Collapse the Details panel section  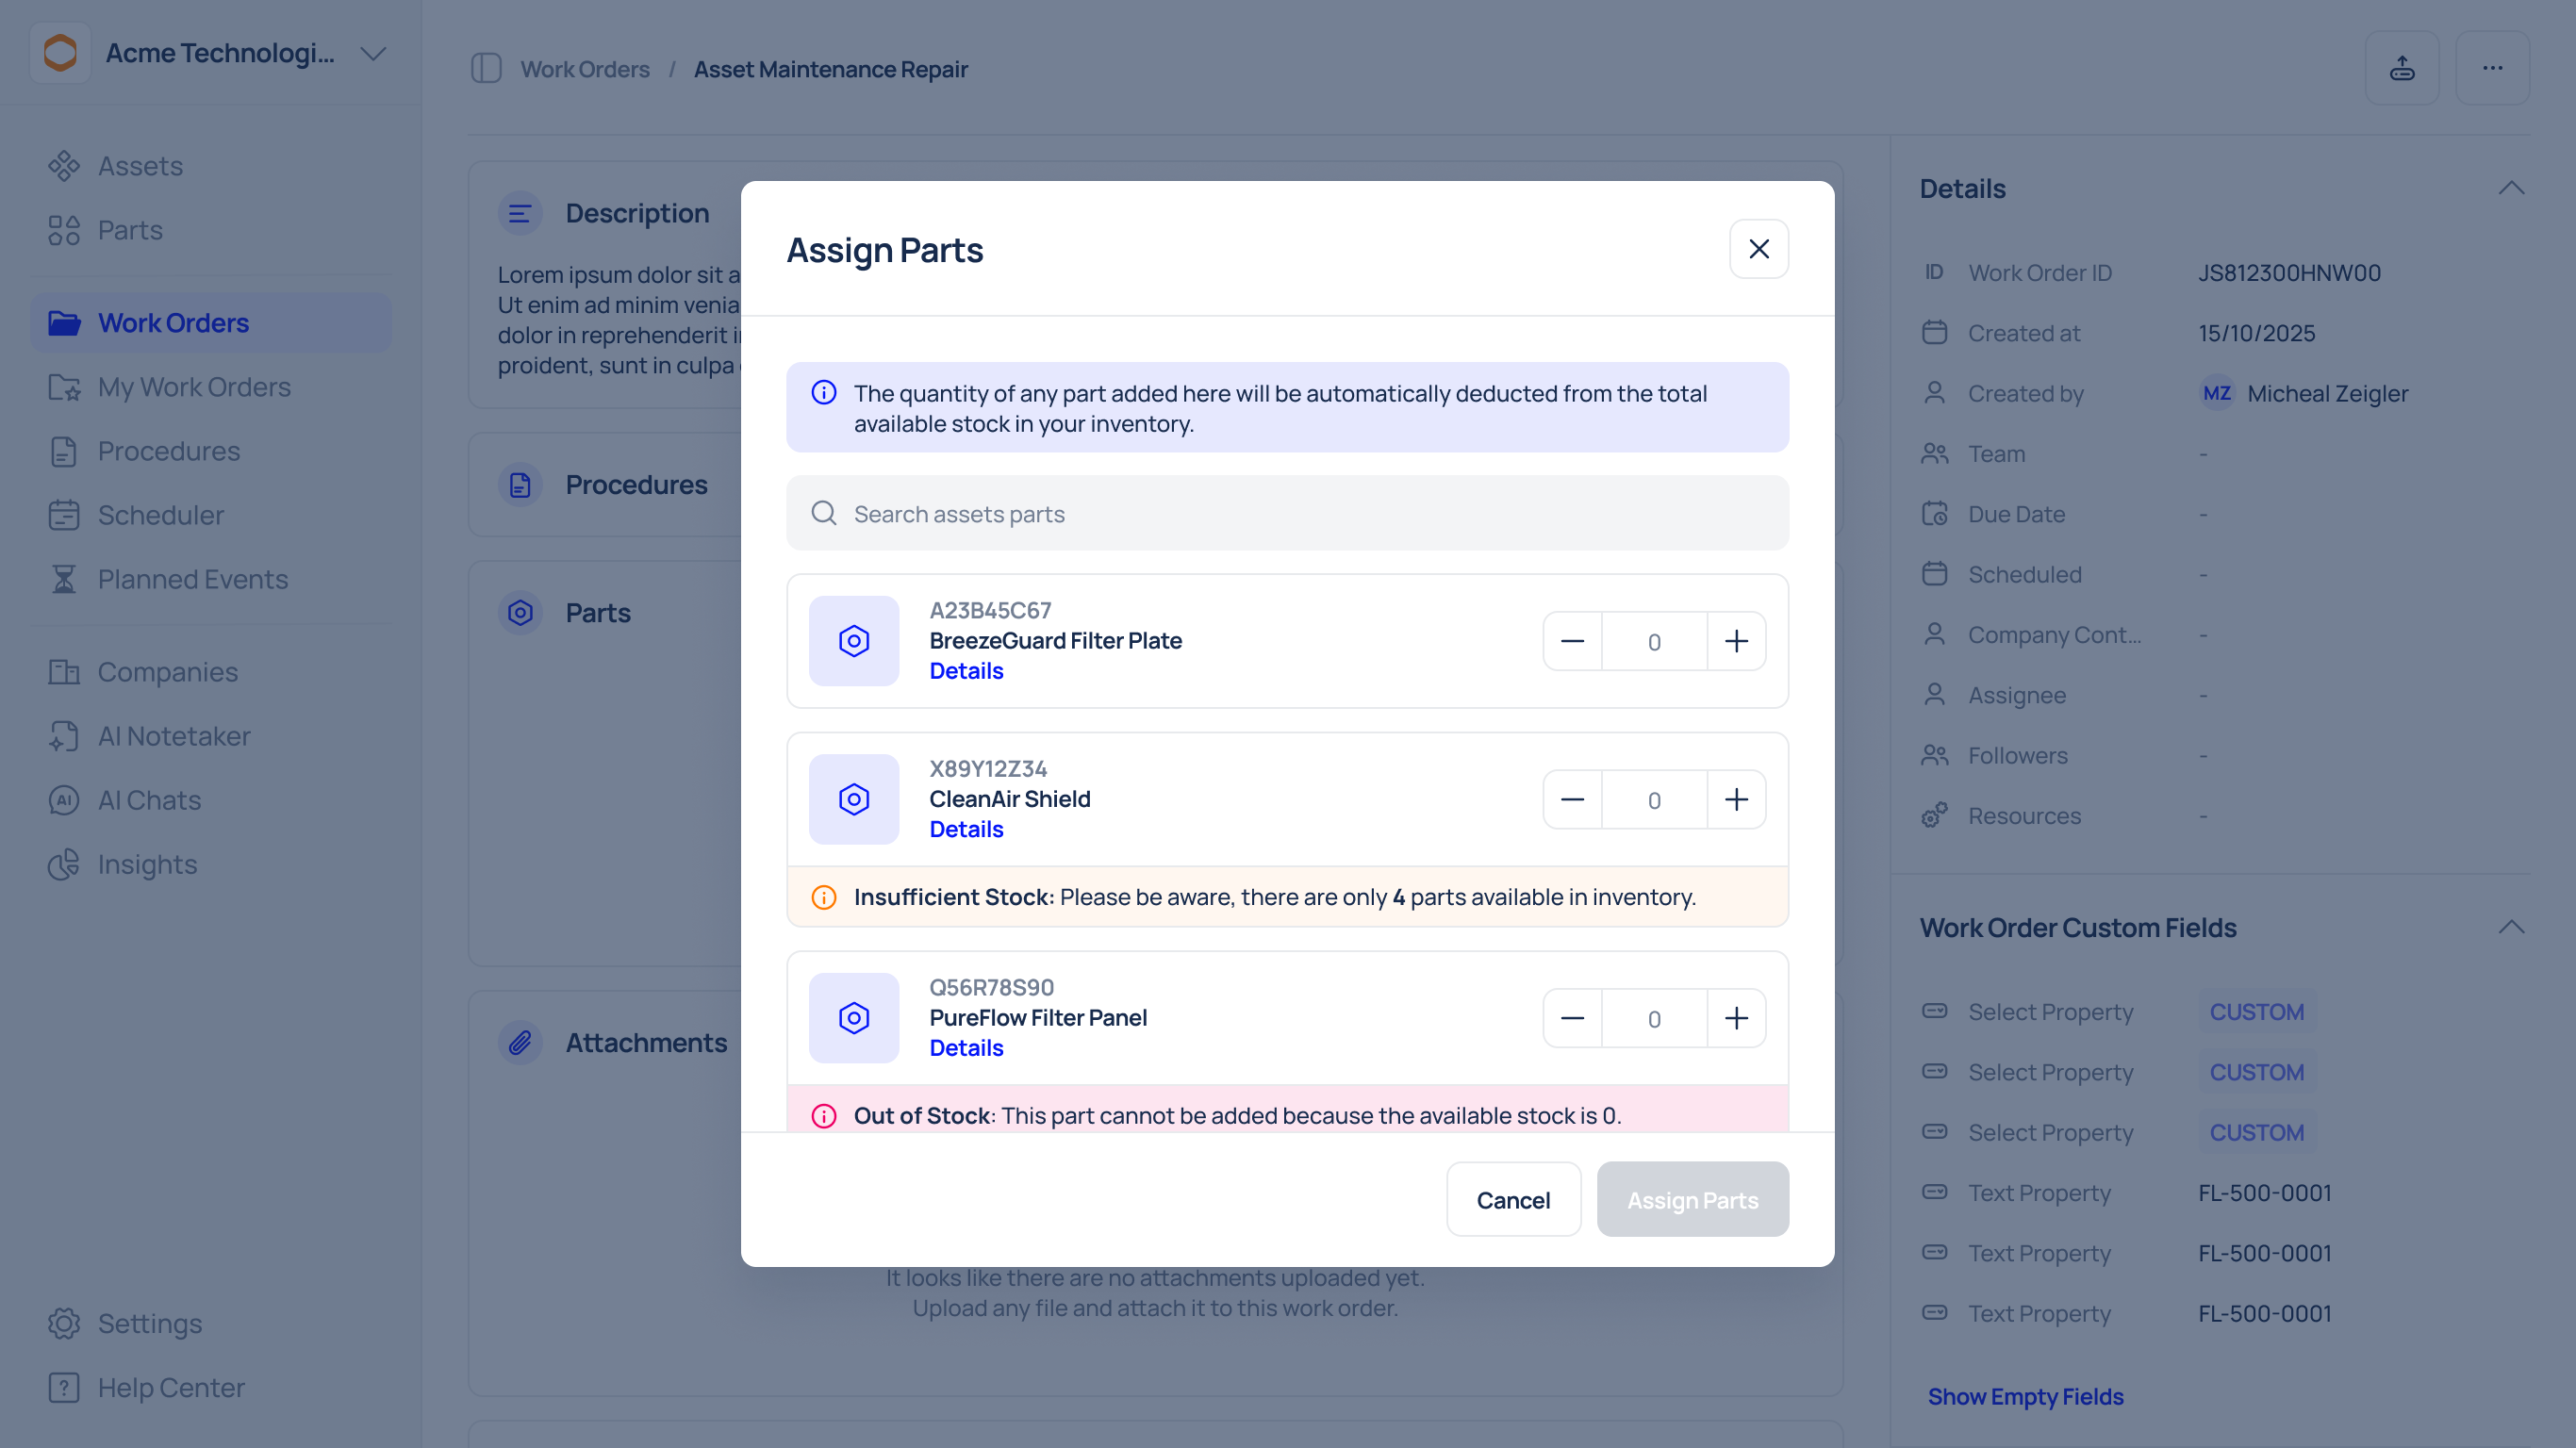click(x=2510, y=188)
